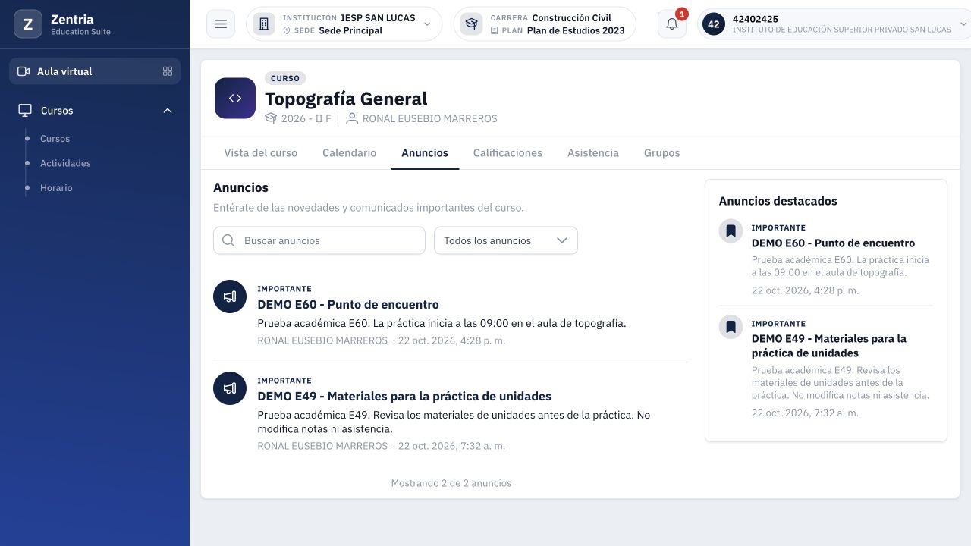Click the 2026 - II F period label
Screen dimensions: 971x546
306,118
